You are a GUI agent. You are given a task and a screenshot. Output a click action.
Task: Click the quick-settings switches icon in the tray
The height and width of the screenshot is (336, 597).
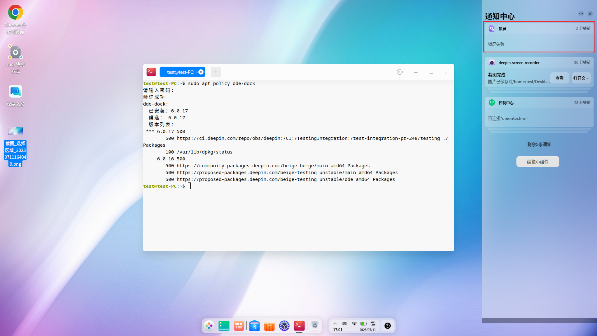click(x=373, y=323)
